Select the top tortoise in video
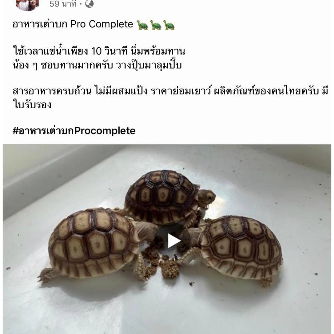 click(168, 197)
